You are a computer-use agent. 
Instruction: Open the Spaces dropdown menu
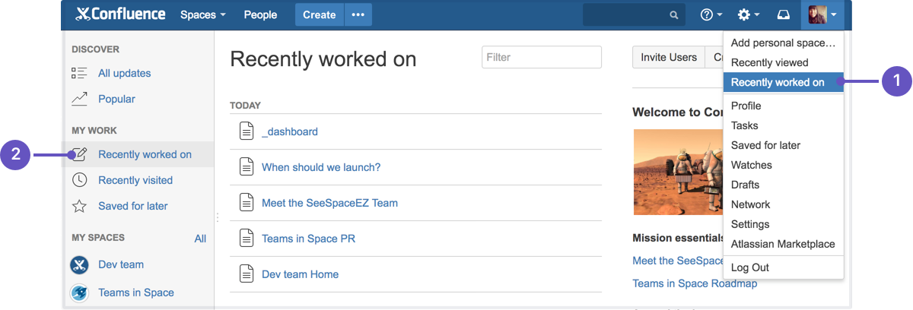click(x=203, y=14)
